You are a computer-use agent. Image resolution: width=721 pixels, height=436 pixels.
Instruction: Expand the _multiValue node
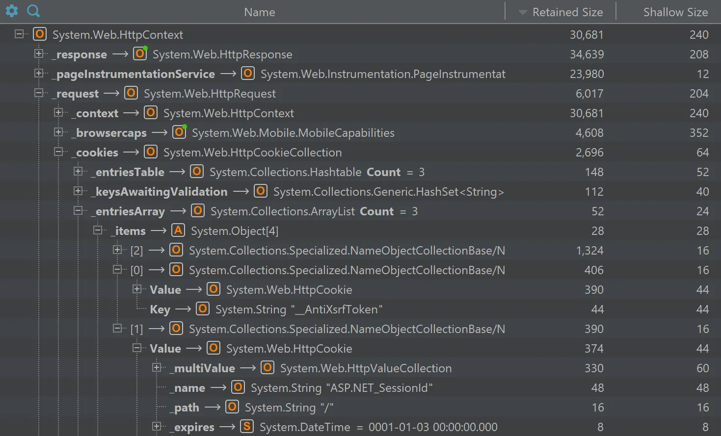click(x=157, y=367)
